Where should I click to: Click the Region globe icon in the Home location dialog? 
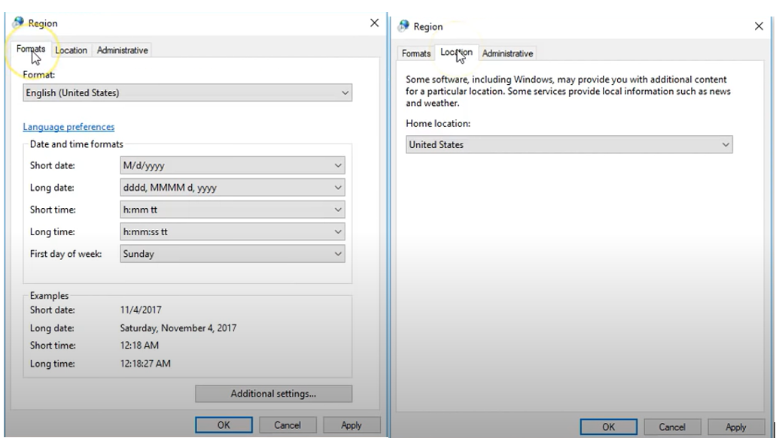coord(403,26)
